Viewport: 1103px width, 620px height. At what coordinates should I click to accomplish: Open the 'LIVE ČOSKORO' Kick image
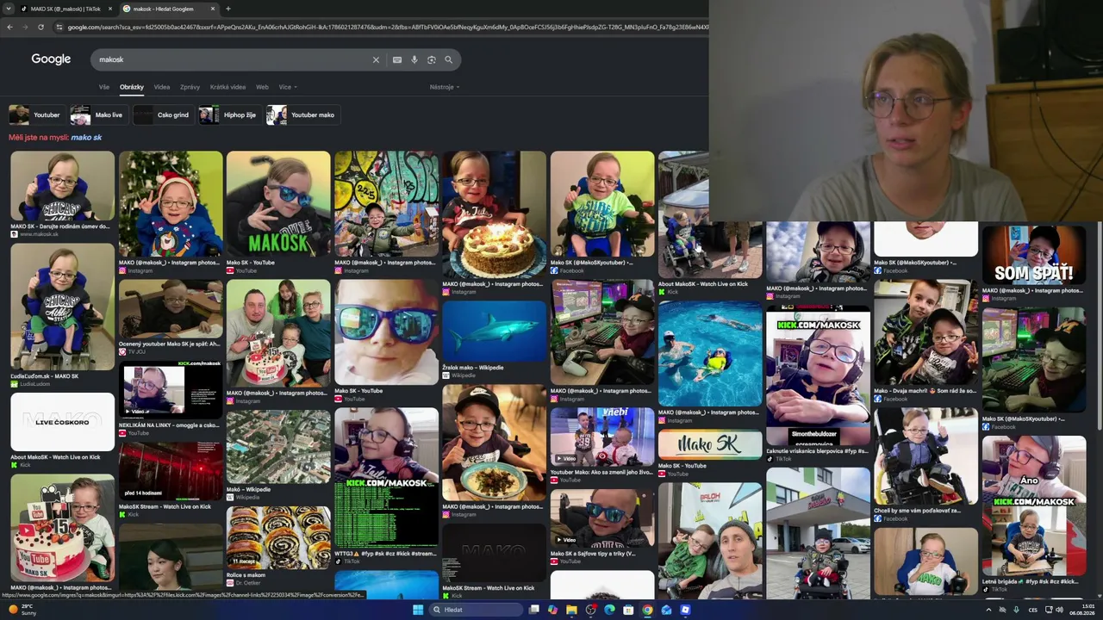click(62, 422)
